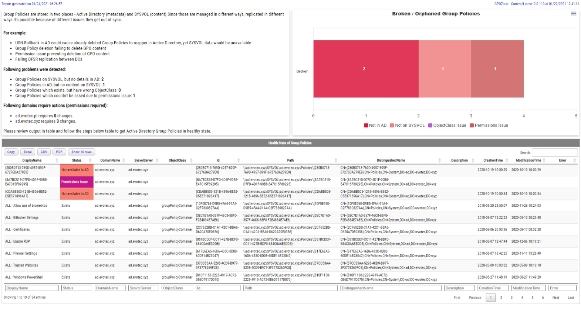Image resolution: width=581 pixels, height=309 pixels.
Task: Export table using the Excel button
Action: pyautogui.click(x=28, y=152)
